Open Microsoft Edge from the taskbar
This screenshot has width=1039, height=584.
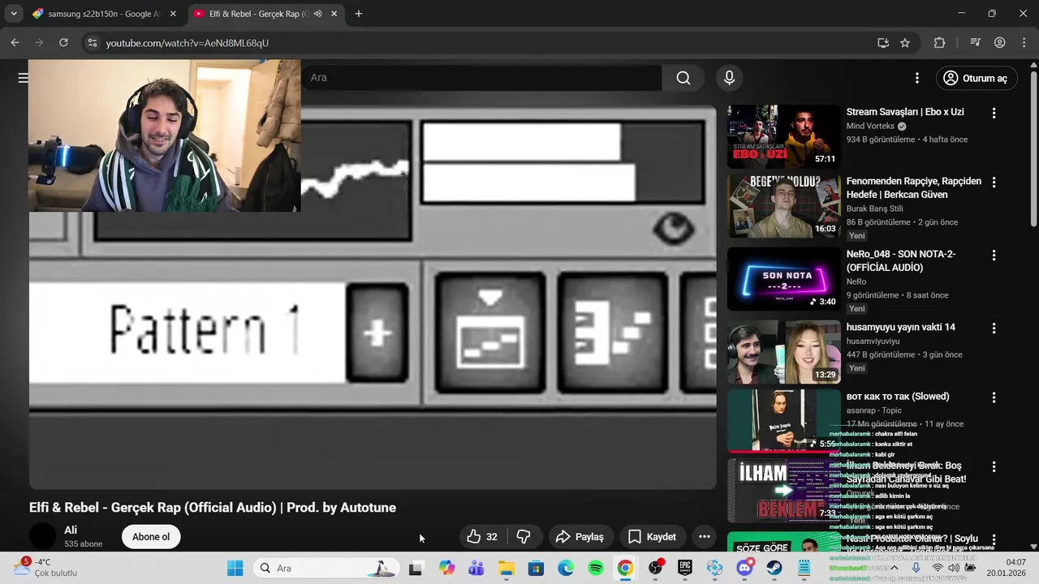pos(566,569)
